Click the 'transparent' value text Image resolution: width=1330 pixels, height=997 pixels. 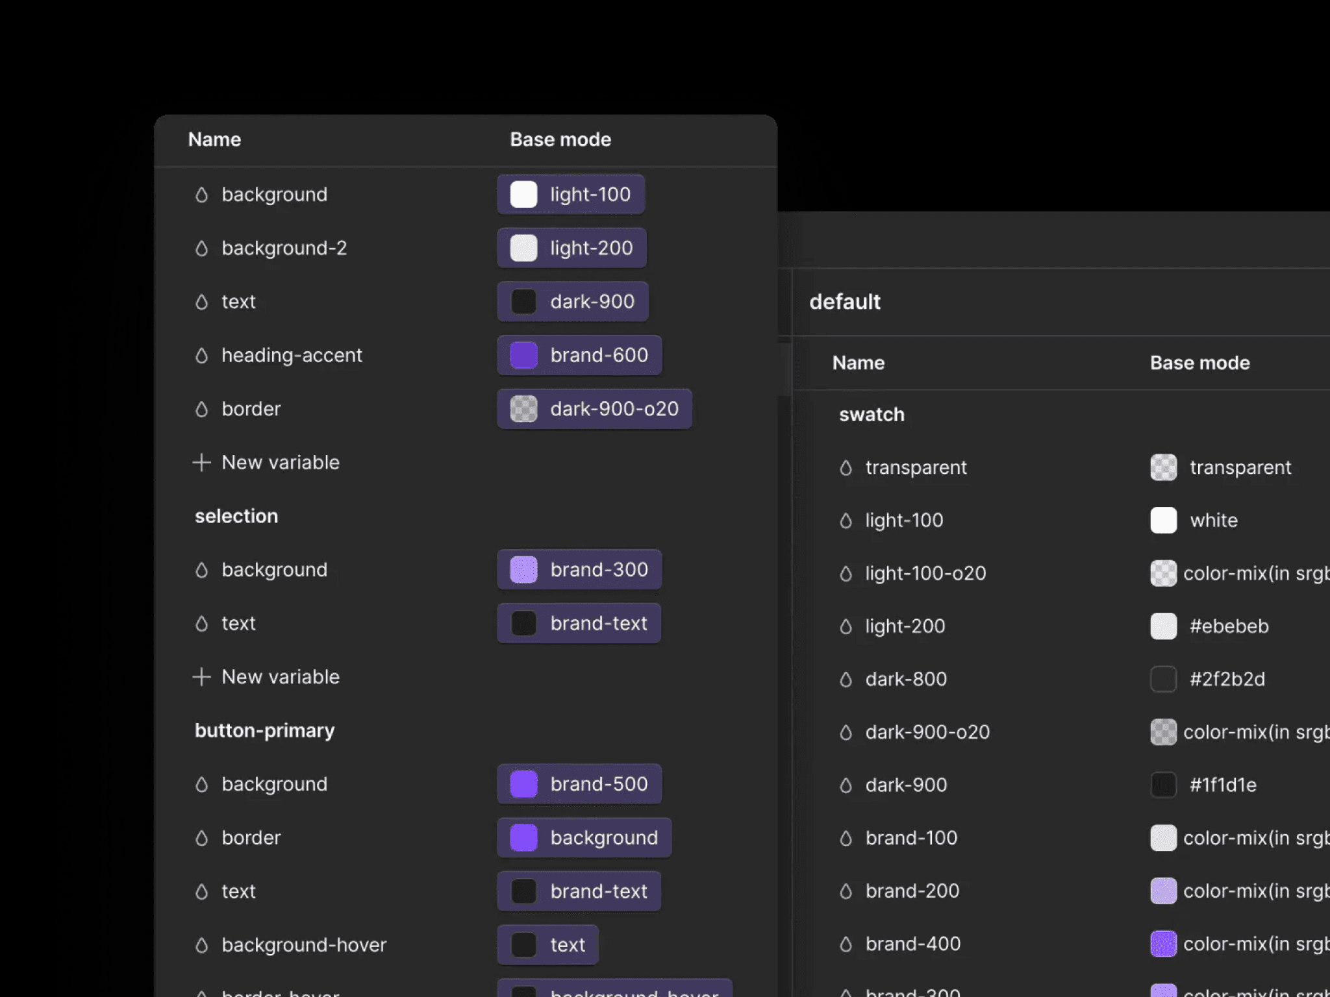coord(1240,468)
